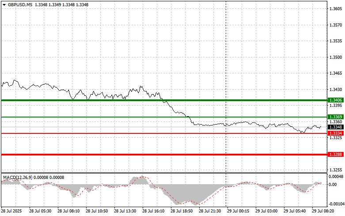Screen dimensions: 345x216
Task: Select the thick red line at 1.3288
Action: [x=110, y=154]
